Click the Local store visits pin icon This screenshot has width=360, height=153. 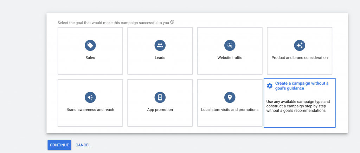coord(230,97)
